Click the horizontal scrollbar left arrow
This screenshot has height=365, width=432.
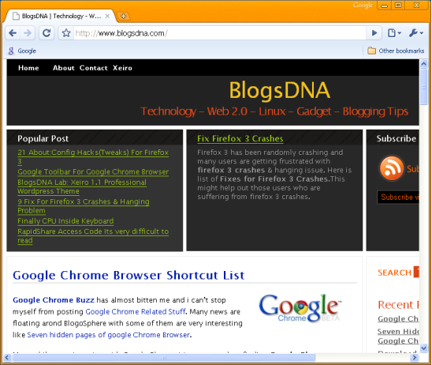point(7,358)
